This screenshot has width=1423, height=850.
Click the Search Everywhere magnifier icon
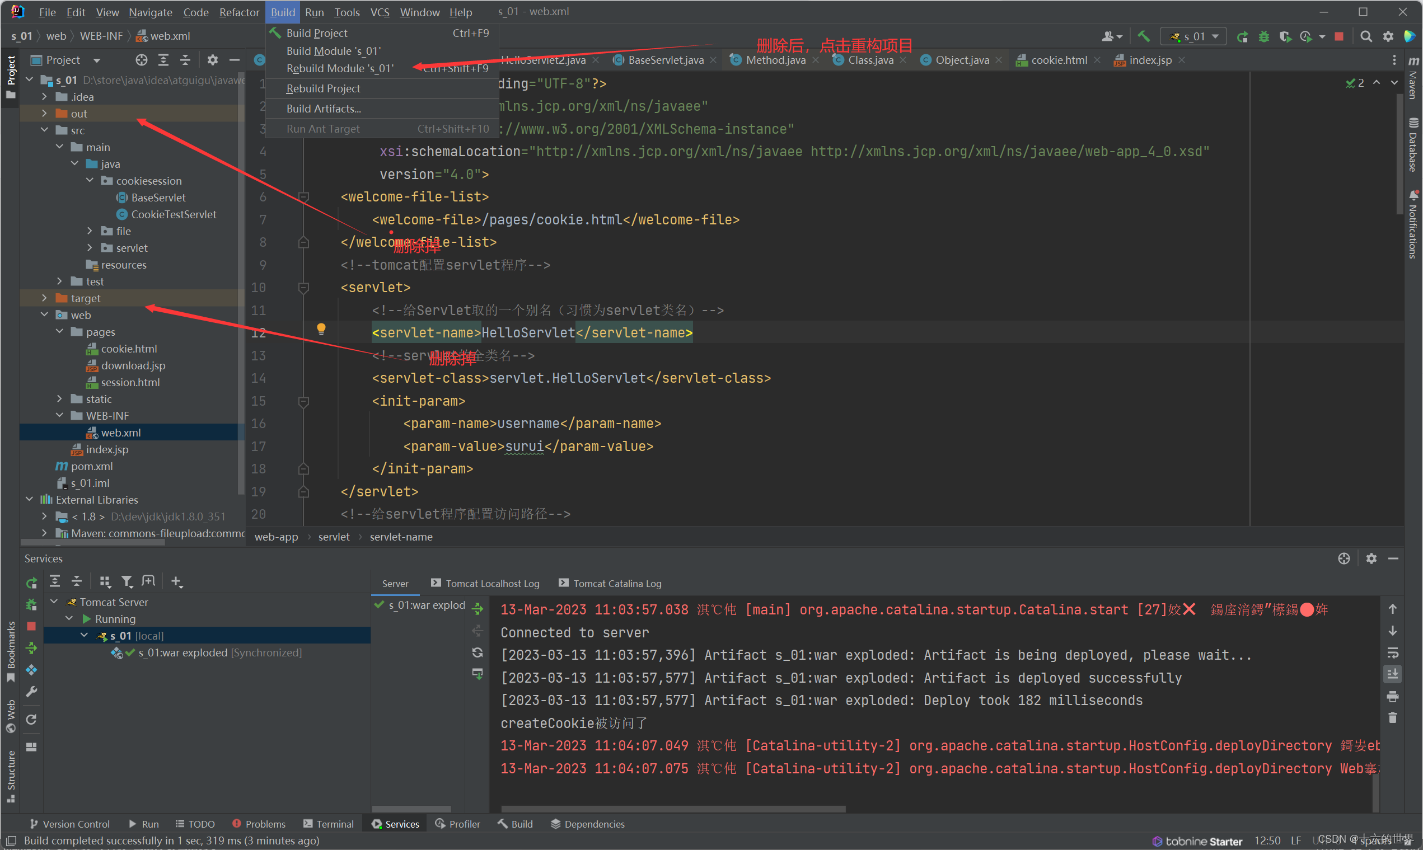point(1366,37)
